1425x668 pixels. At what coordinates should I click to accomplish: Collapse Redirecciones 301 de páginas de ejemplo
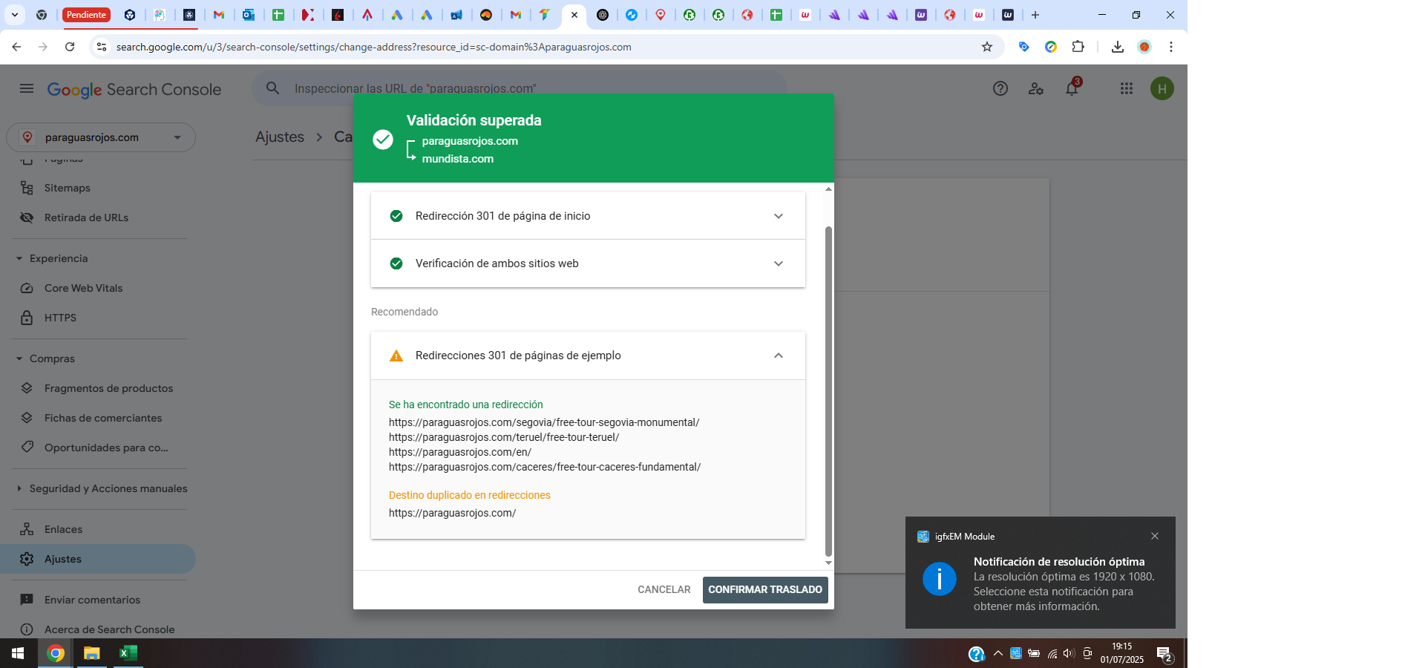click(588, 356)
